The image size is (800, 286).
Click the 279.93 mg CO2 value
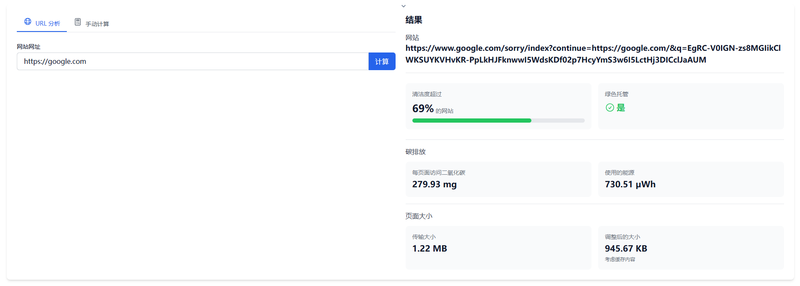coord(434,184)
